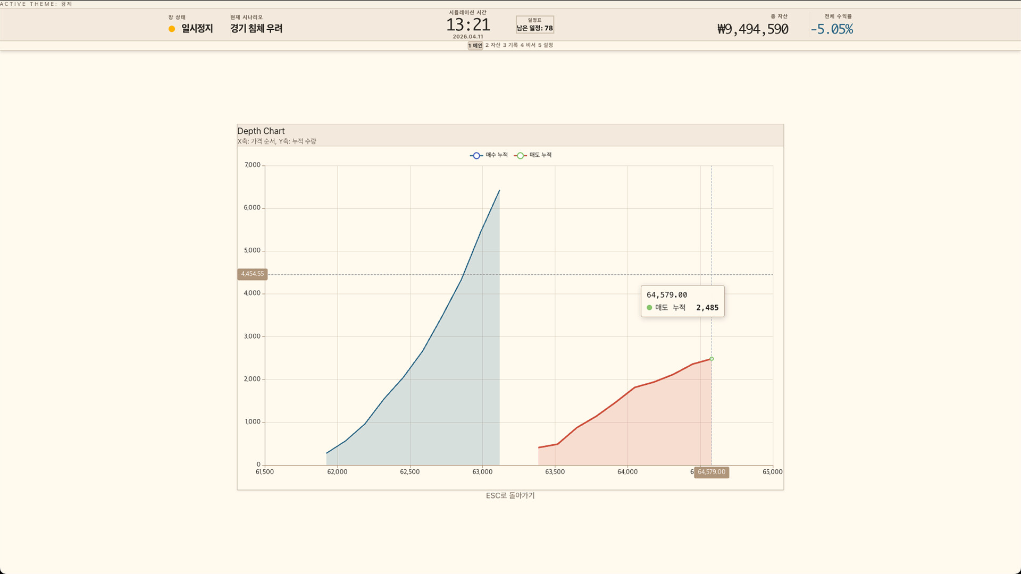Click the yellow 일시정지 status dot
This screenshot has width=1021, height=574.
coord(171,29)
